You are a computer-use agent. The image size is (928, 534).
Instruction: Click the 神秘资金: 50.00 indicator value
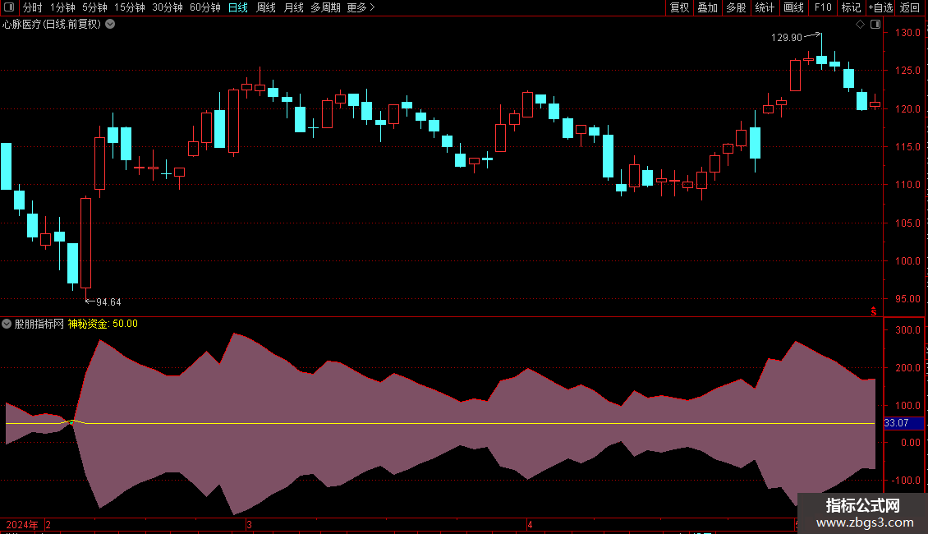coord(103,324)
